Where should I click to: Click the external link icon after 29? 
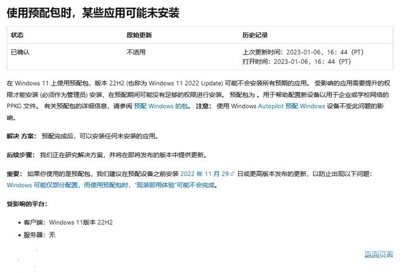pyautogui.click(x=232, y=174)
